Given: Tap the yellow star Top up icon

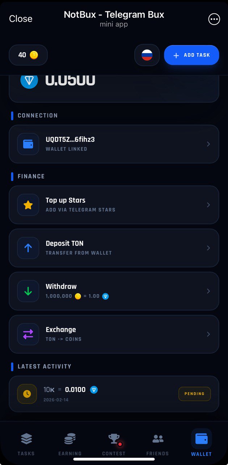Looking at the screenshot, I should tap(28, 205).
